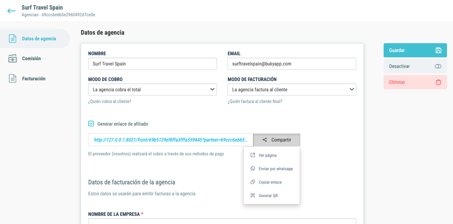Open the Modo de cobro dropdown
The image size is (453, 224).
point(152,90)
